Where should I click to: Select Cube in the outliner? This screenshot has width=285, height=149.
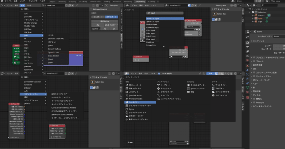[260, 18]
